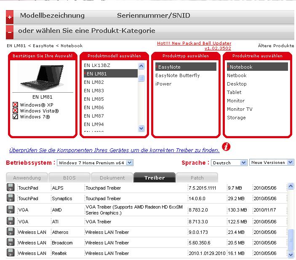Select the Treiber tab
This screenshot has width=296, height=260.
(155, 177)
